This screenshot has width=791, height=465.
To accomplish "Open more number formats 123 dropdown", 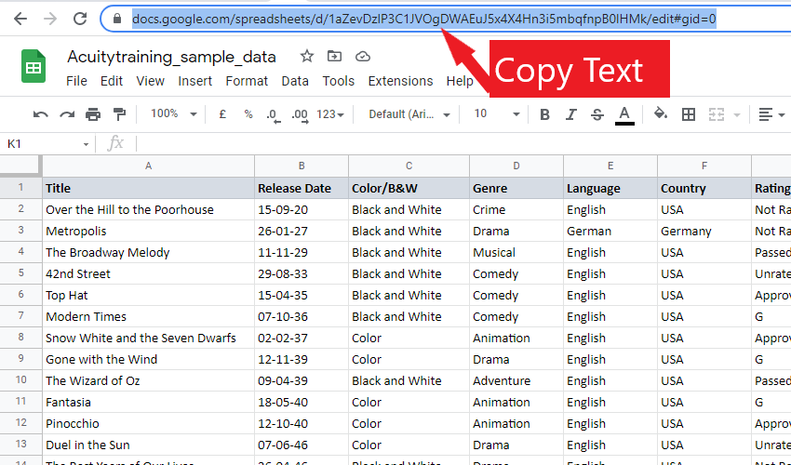I will [330, 114].
